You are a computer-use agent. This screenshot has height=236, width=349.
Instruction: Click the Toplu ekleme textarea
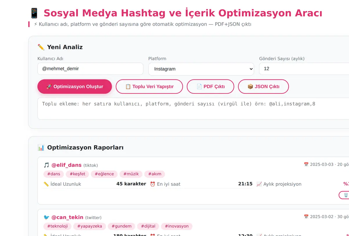pyautogui.click(x=193, y=109)
